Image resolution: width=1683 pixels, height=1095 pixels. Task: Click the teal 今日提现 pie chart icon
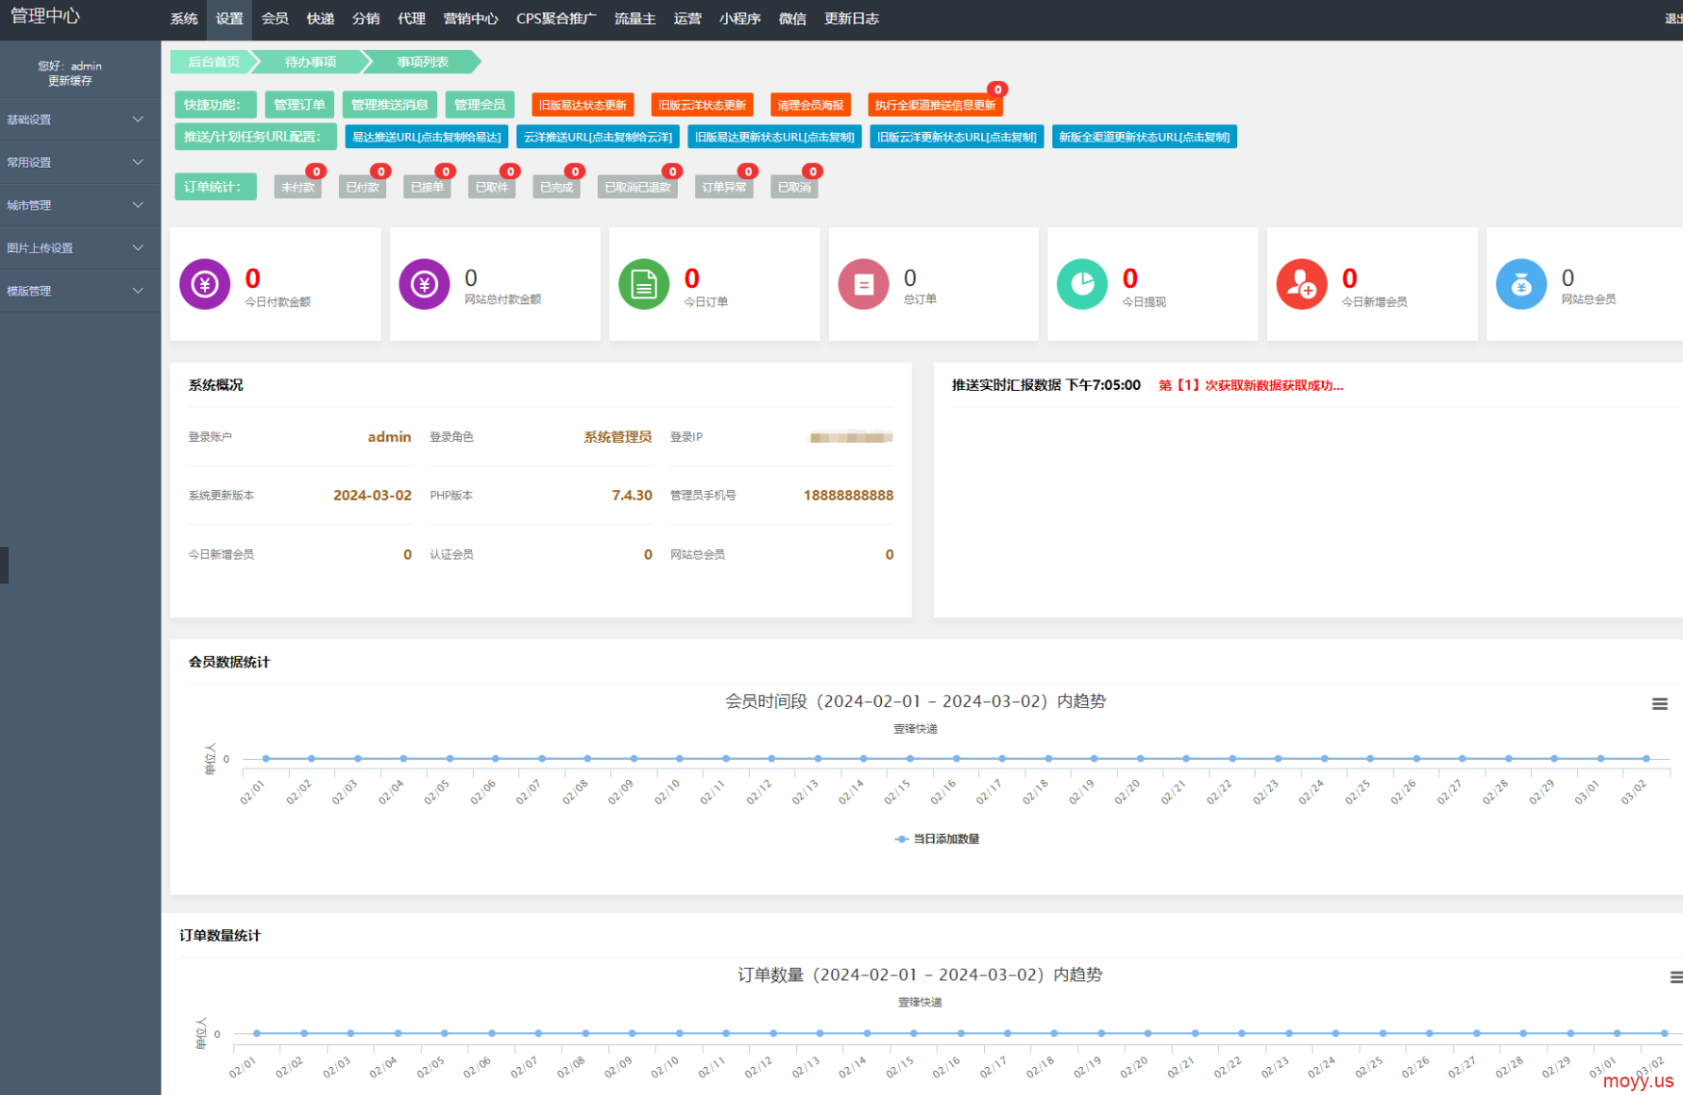point(1082,284)
